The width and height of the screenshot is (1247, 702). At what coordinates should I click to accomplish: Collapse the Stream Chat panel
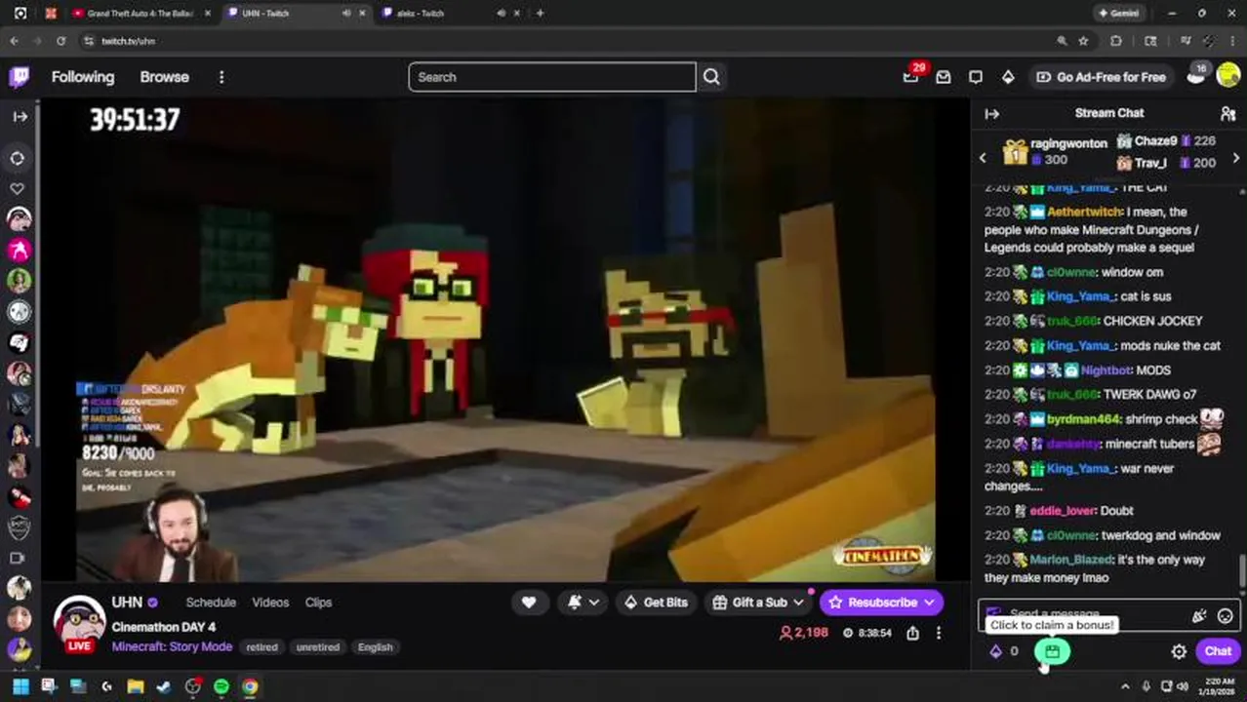pyautogui.click(x=991, y=114)
